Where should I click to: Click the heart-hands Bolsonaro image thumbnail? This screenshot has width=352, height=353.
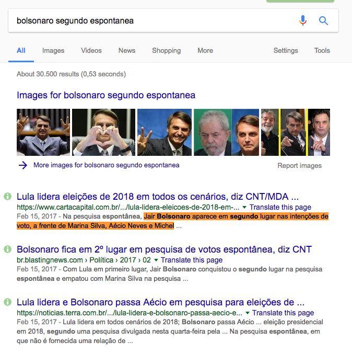tap(103, 132)
